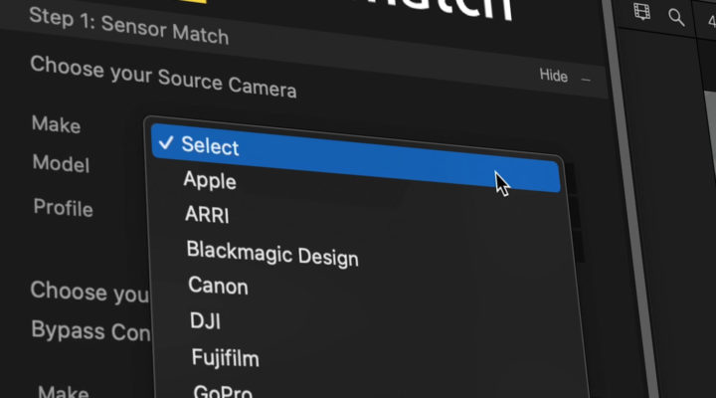Hide the Choose your Source Camera section
716x398 pixels.
click(553, 76)
